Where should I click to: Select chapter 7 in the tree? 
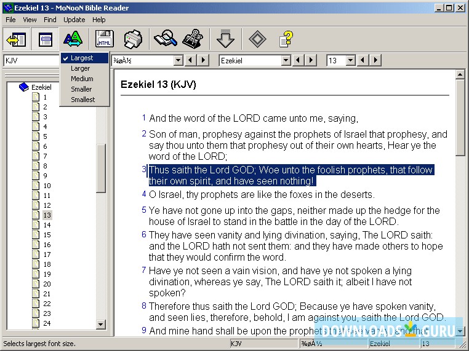click(x=45, y=156)
